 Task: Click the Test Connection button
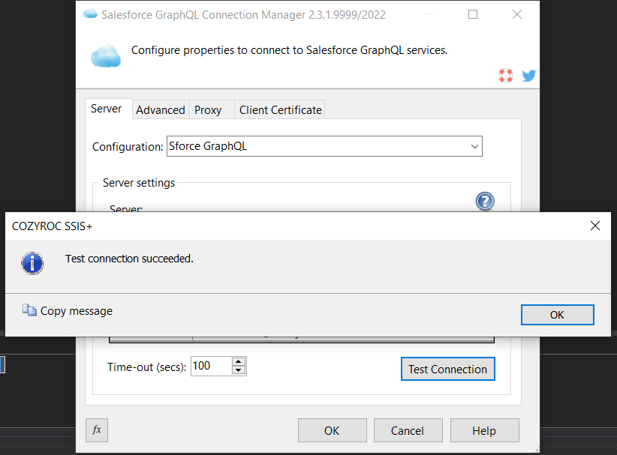click(447, 369)
